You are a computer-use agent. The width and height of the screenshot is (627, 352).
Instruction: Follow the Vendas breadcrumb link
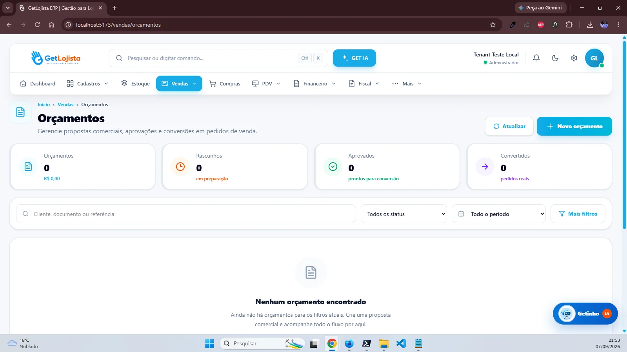[x=65, y=105]
